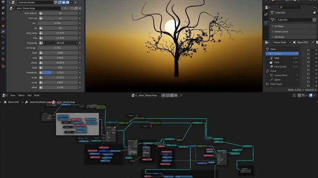Toggle attribute input for 'phase'

(41, 63)
